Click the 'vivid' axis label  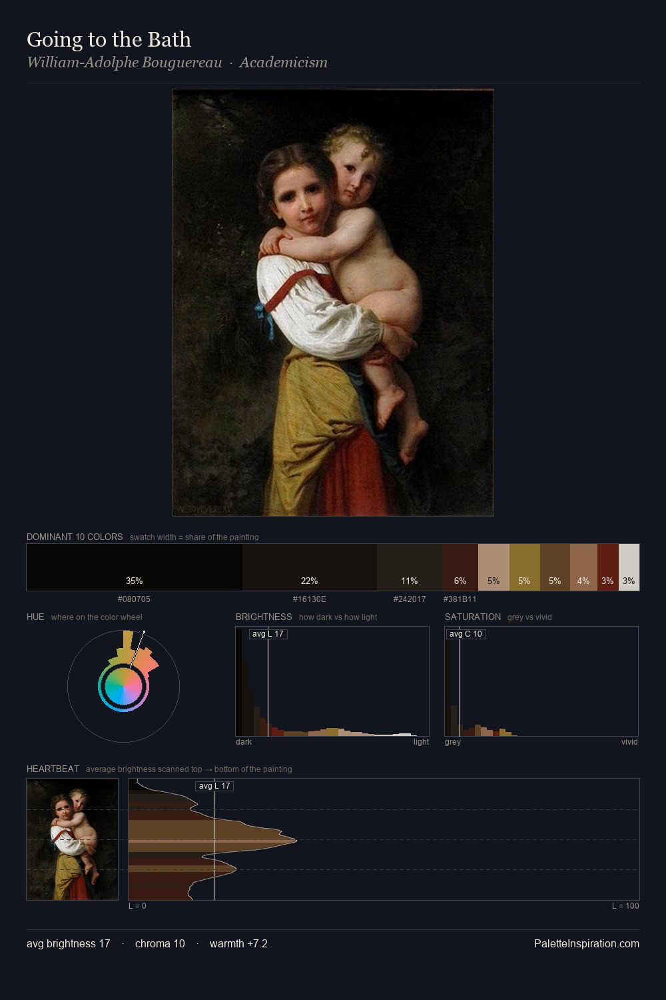pos(629,742)
